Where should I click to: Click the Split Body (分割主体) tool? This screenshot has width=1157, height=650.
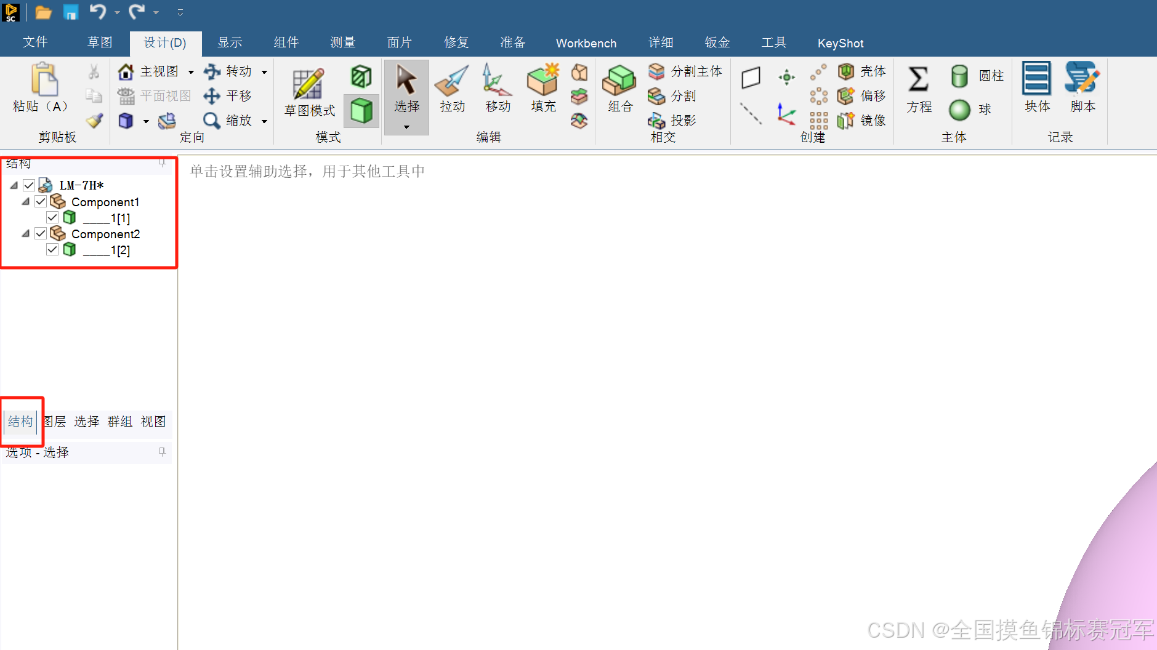(685, 71)
